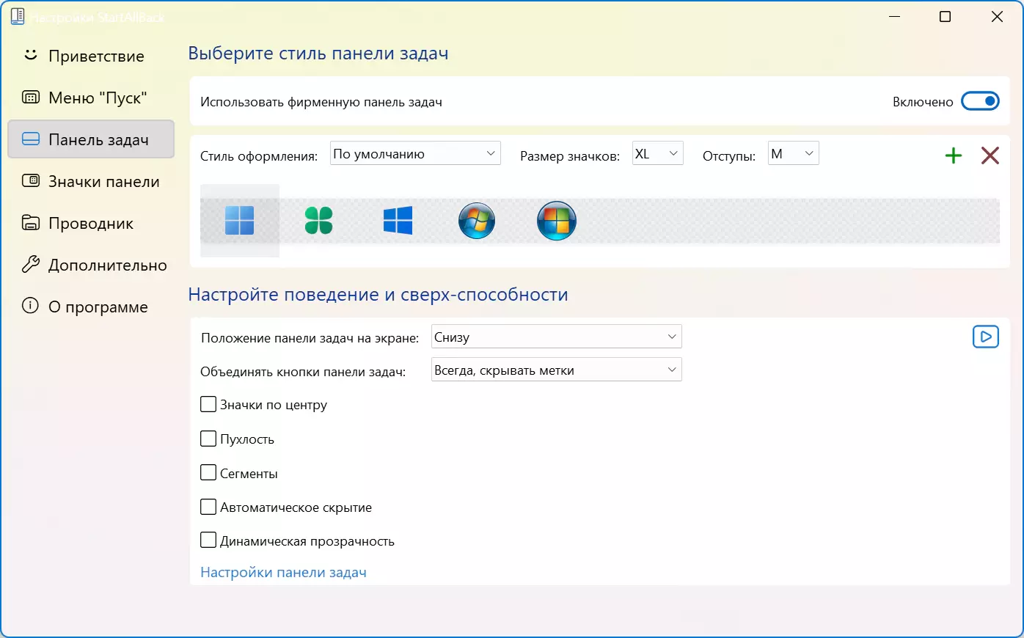This screenshot has width=1024, height=638.
Task: Open the Меню "Пуск" section
Action: (x=91, y=98)
